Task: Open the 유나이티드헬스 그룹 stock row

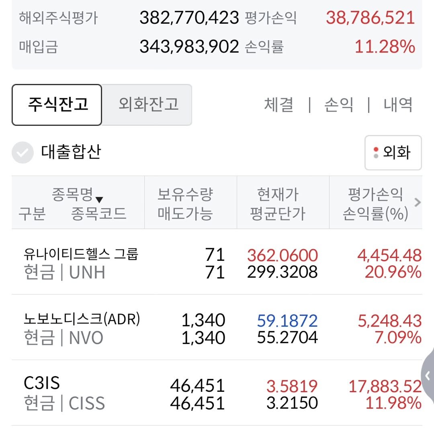Action: 81,254
